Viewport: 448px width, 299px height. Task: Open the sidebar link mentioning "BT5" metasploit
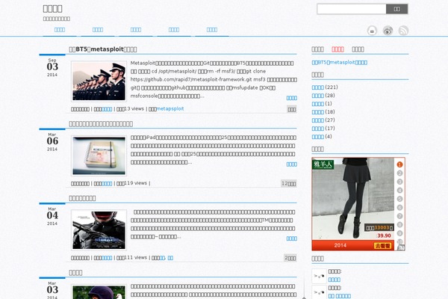pos(340,62)
